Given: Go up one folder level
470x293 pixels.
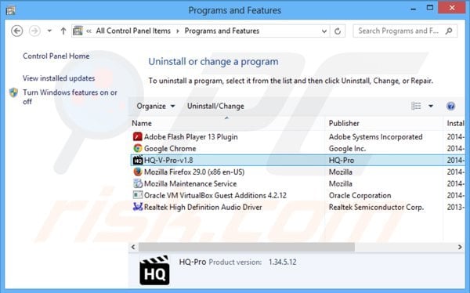Looking at the screenshot, I should (63, 31).
